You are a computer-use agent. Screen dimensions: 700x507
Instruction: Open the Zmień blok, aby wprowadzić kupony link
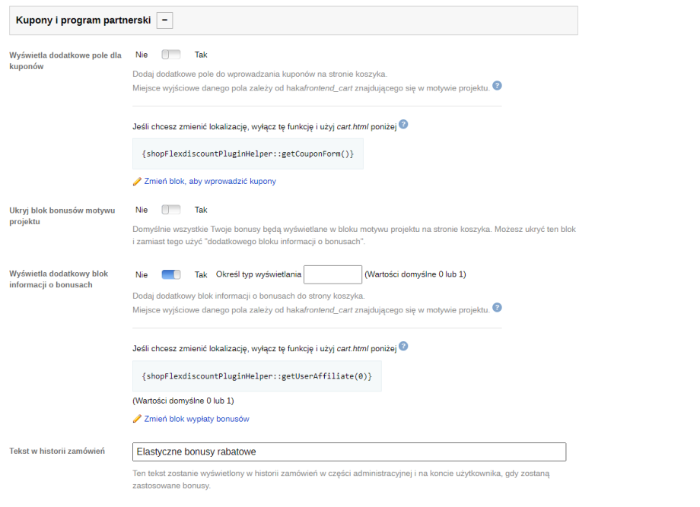209,182
